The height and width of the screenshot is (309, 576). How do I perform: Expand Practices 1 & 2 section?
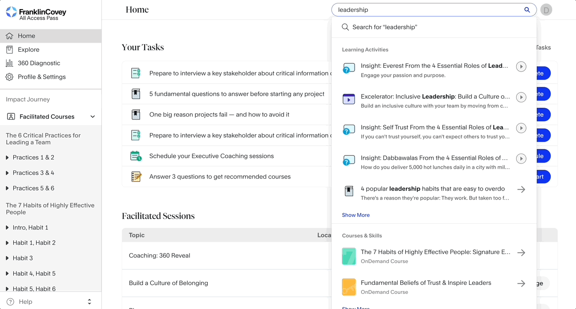(x=7, y=157)
